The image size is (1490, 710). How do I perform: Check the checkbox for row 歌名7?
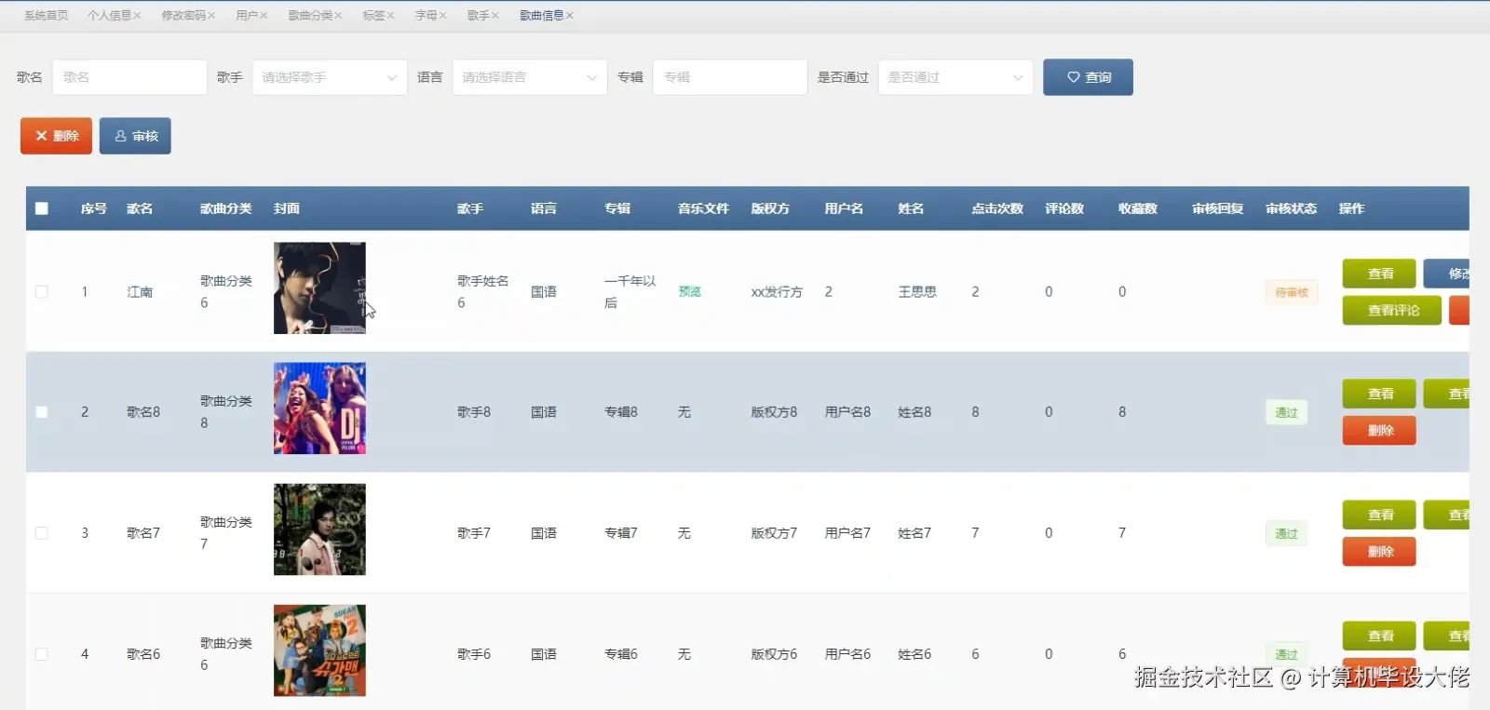click(x=42, y=533)
